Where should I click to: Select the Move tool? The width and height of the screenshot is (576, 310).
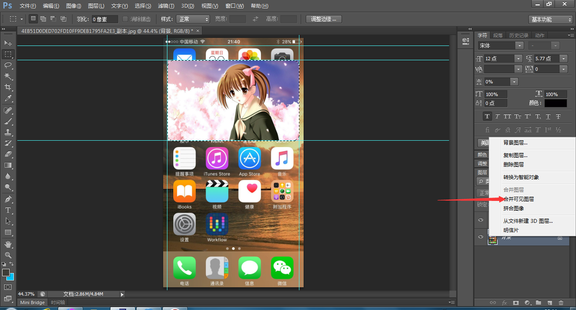pos(8,43)
